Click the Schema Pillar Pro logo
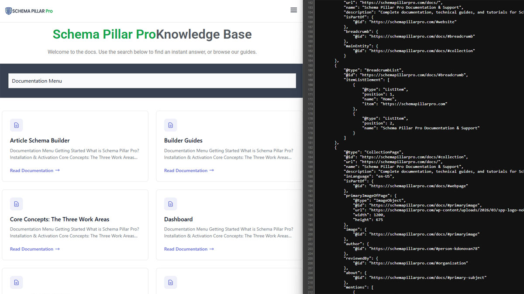The height and width of the screenshot is (294, 524). point(29,11)
